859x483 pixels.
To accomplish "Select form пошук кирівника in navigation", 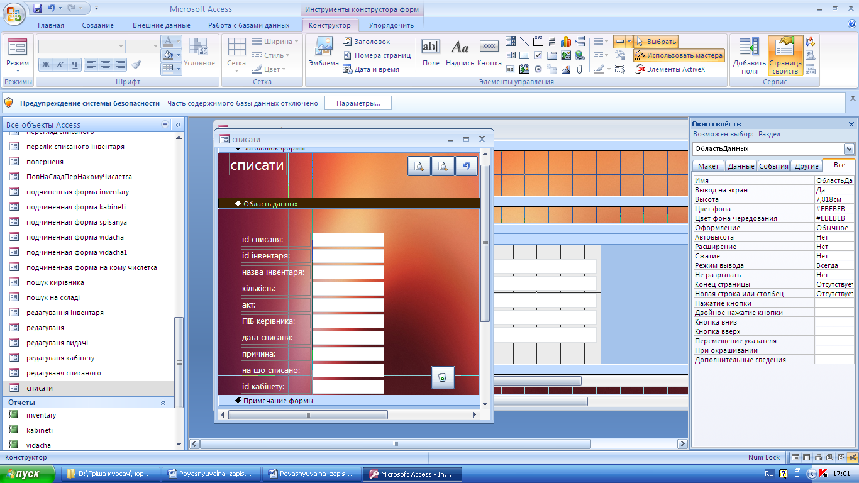I will pos(55,282).
